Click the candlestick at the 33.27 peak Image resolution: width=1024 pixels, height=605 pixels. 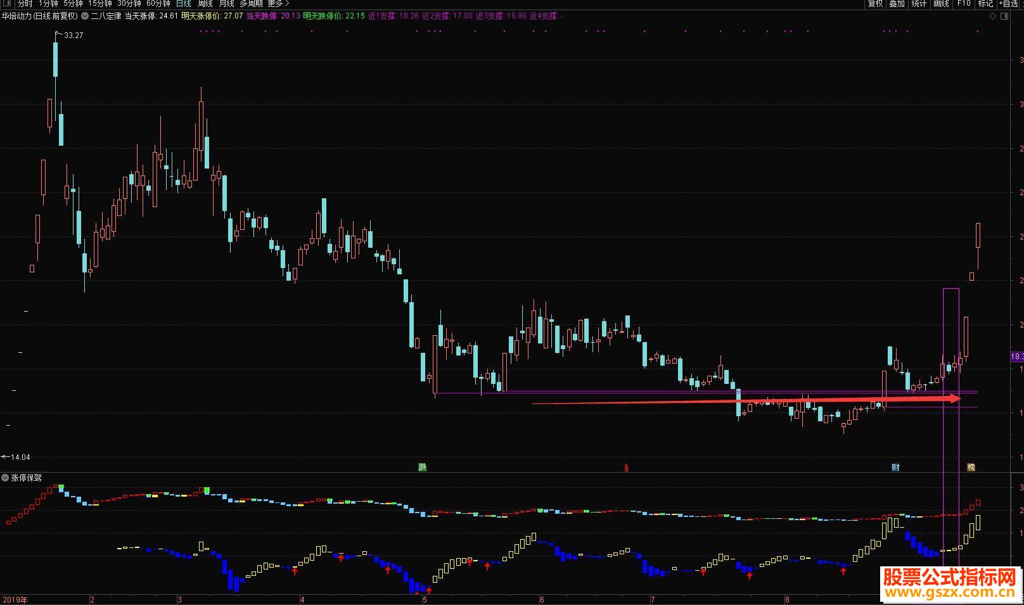tap(56, 60)
